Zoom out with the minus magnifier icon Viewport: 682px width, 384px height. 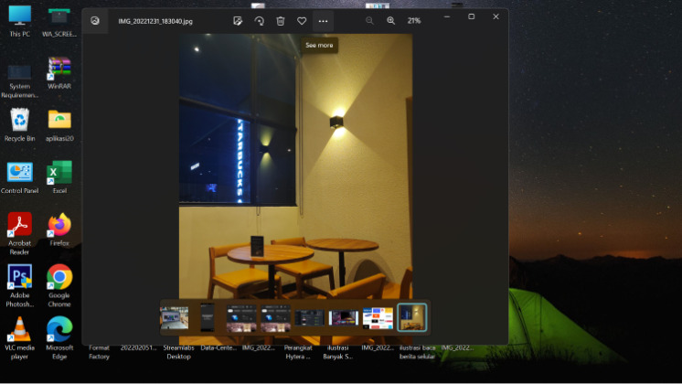pos(369,21)
